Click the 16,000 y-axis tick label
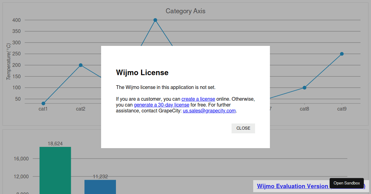 tap(21, 159)
